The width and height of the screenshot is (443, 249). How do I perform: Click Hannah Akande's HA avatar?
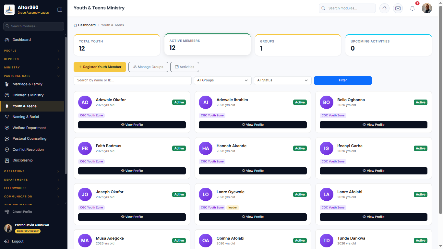pos(206,148)
